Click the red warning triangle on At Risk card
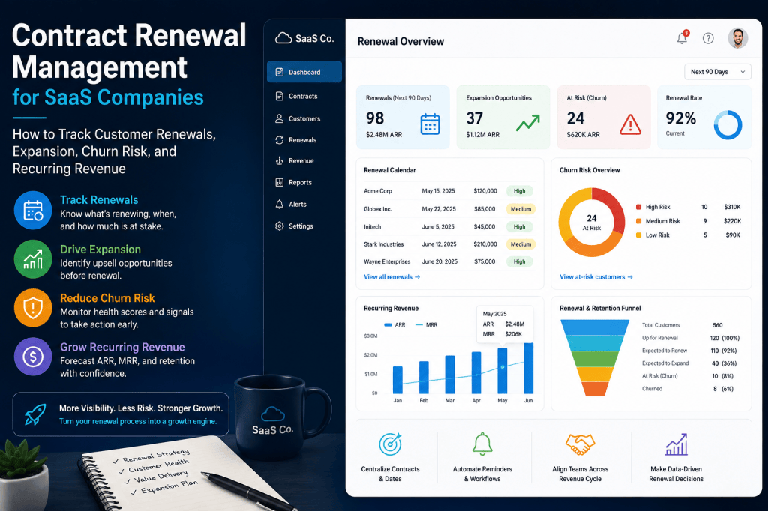The image size is (768, 511). (x=630, y=124)
